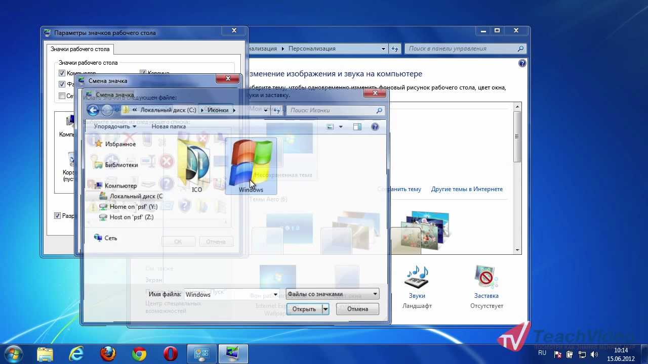
Task: Launch Windows Explorer from taskbar
Action: coord(45,354)
